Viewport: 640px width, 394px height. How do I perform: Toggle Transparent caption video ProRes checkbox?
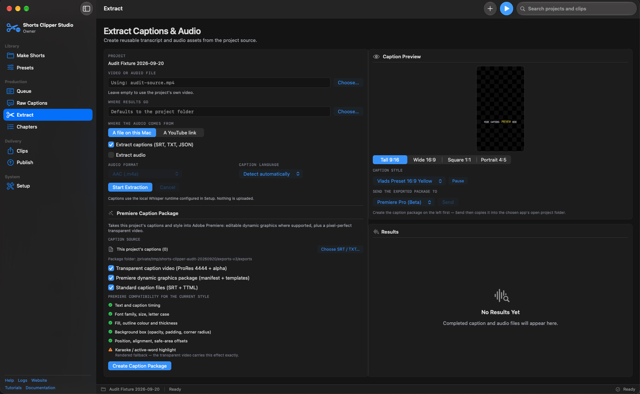[x=111, y=268]
